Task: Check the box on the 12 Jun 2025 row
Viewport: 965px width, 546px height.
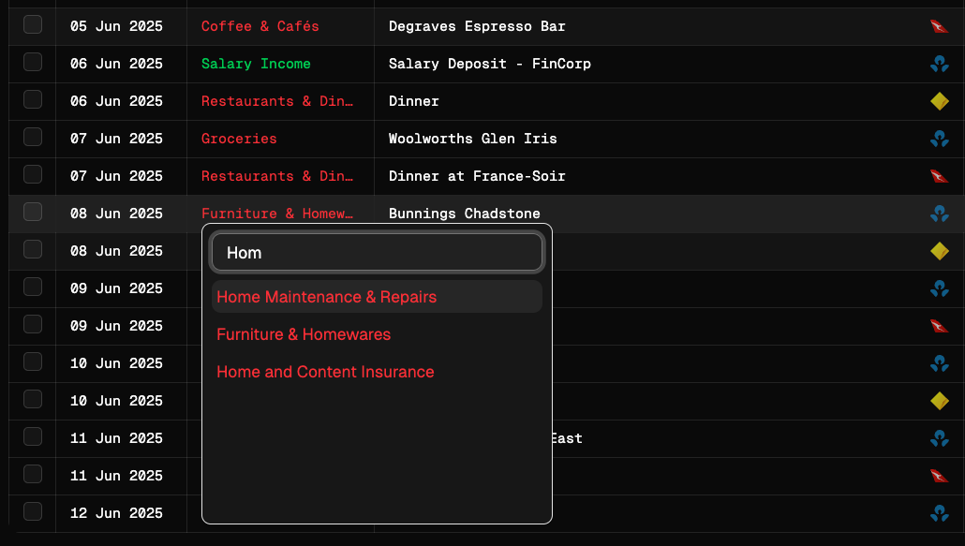Action: (33, 512)
